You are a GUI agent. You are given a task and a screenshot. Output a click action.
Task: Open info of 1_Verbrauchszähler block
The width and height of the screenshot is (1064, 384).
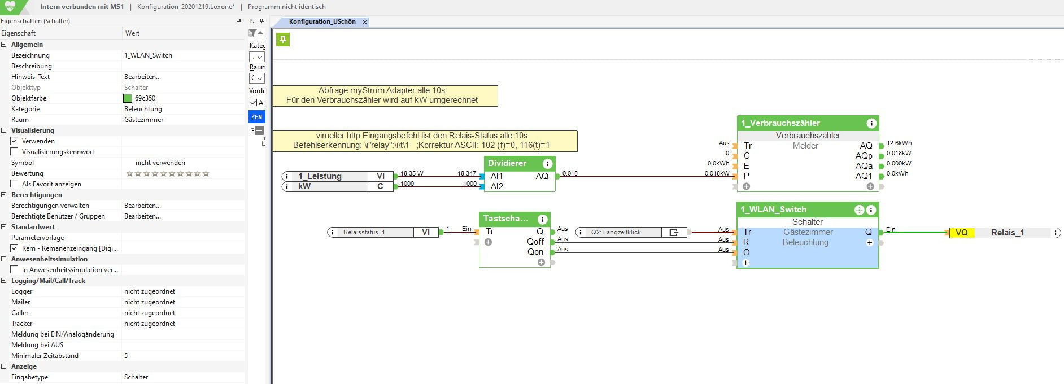871,123
